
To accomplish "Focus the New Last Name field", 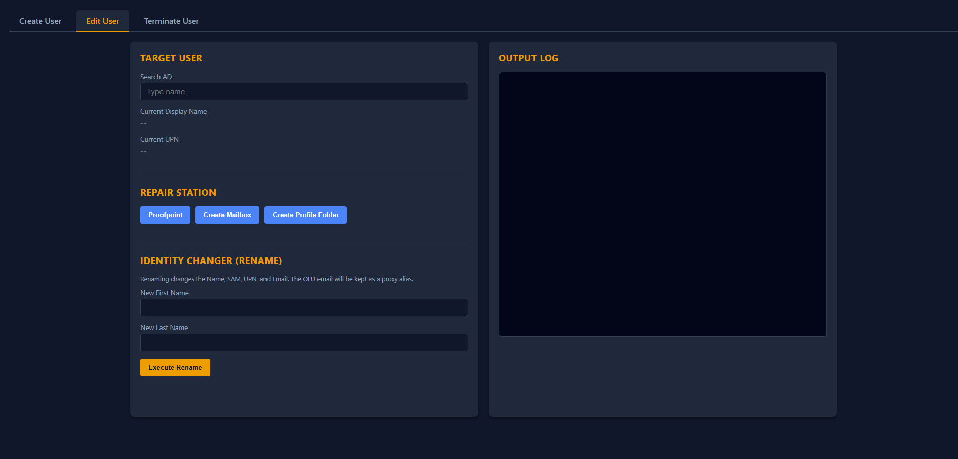I will (304, 343).
